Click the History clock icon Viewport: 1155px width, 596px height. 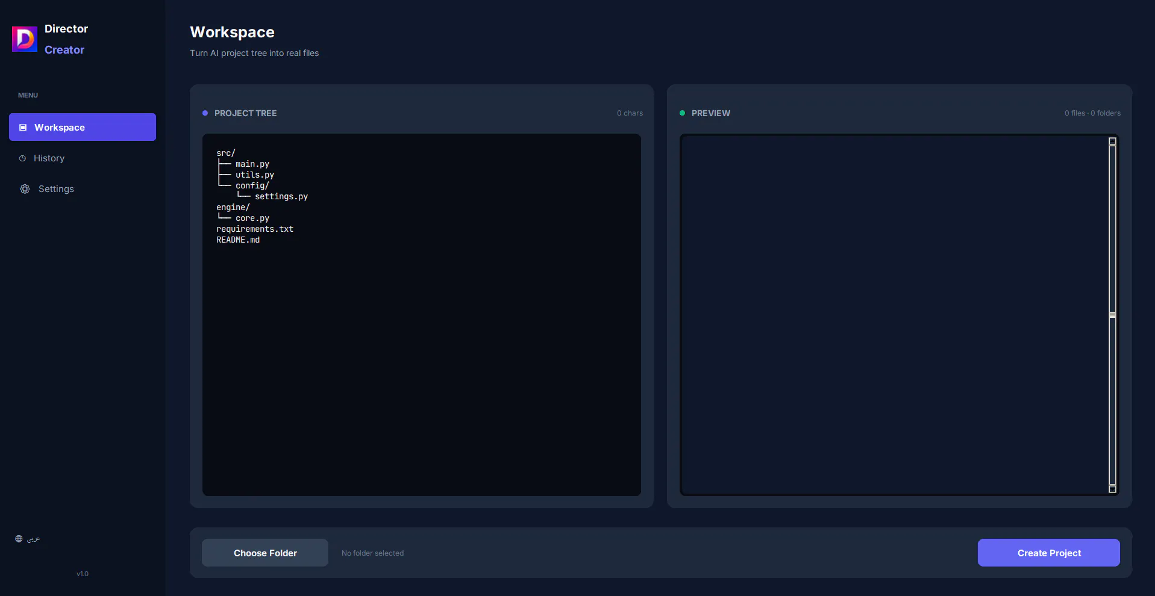tap(23, 158)
